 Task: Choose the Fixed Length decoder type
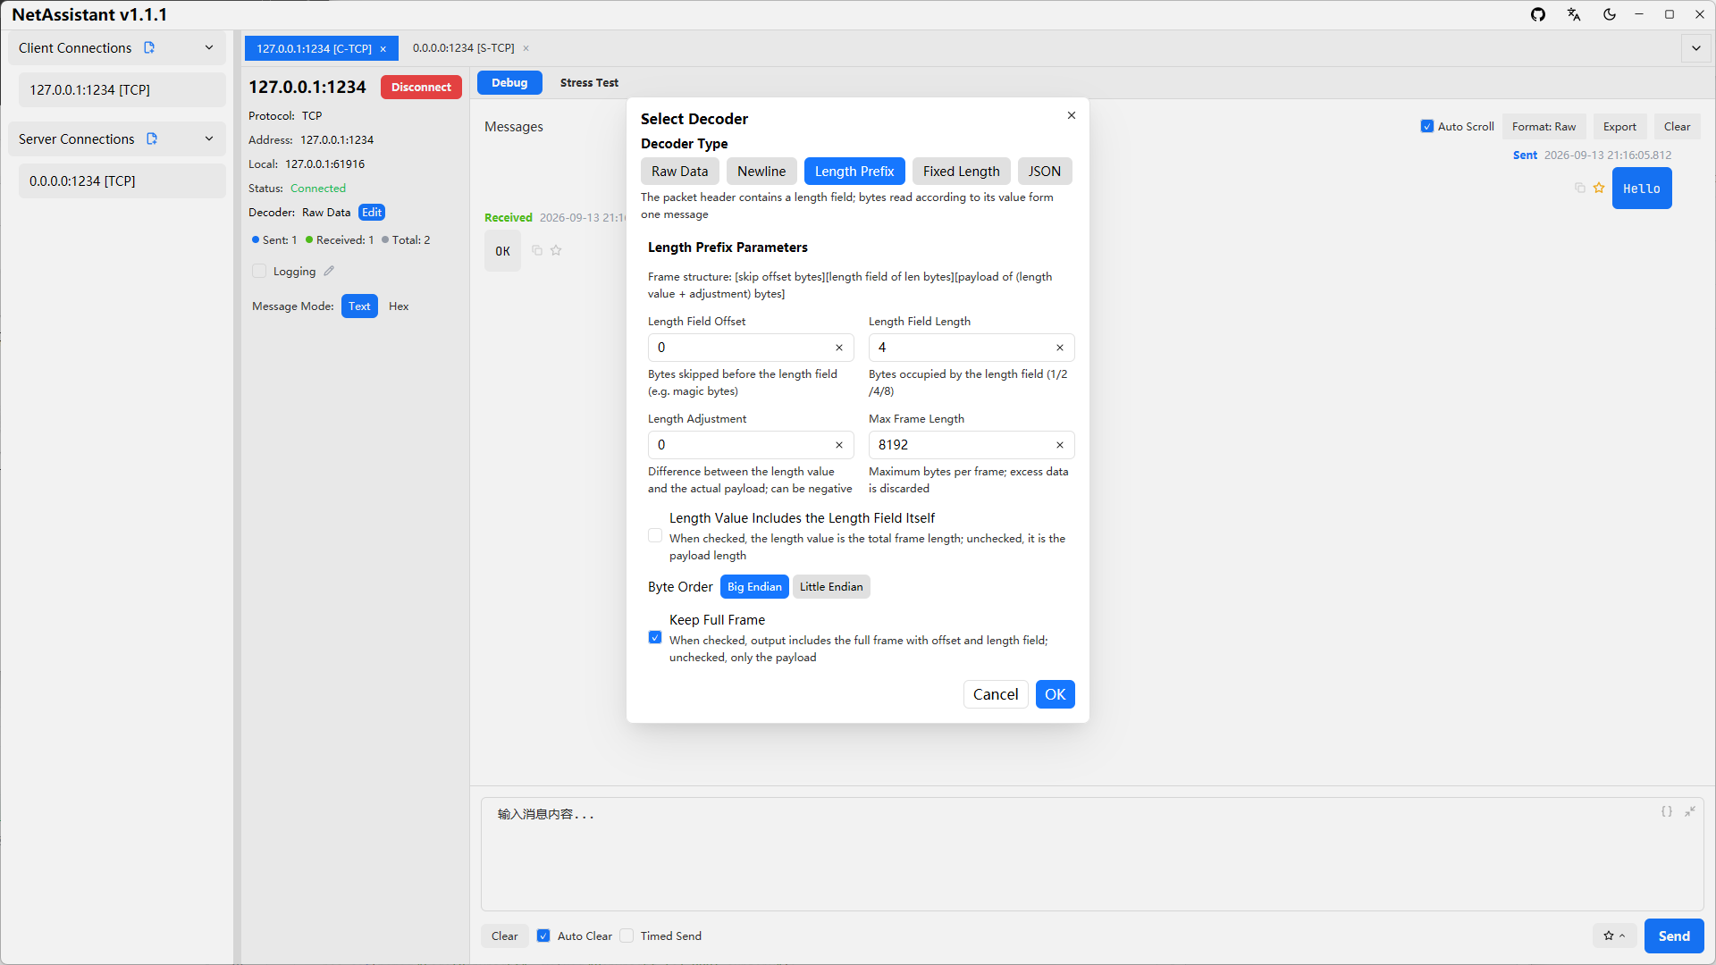(x=962, y=171)
